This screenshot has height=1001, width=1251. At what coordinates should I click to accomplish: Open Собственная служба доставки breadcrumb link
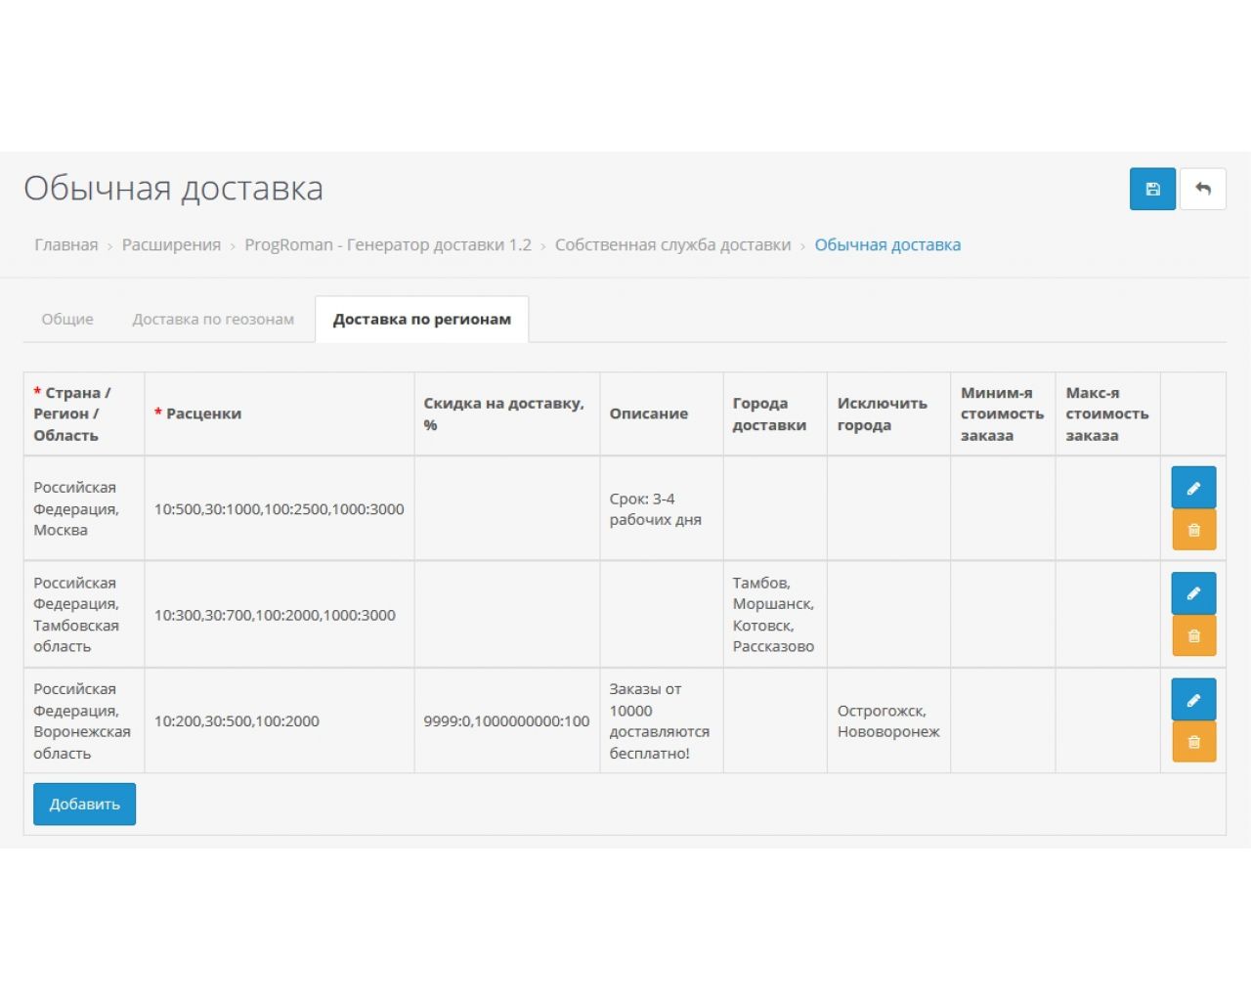tap(673, 244)
